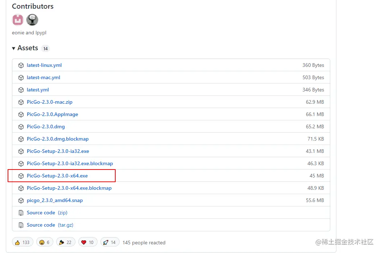Viewport: 381px width, 253px height.
Task: Download latest-linux.yml file
Action: click(44, 65)
